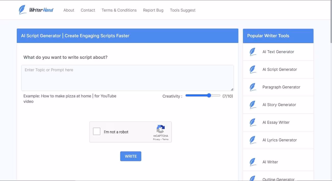Open the Report Bug page
The height and width of the screenshot is (181, 332).
pos(153,10)
